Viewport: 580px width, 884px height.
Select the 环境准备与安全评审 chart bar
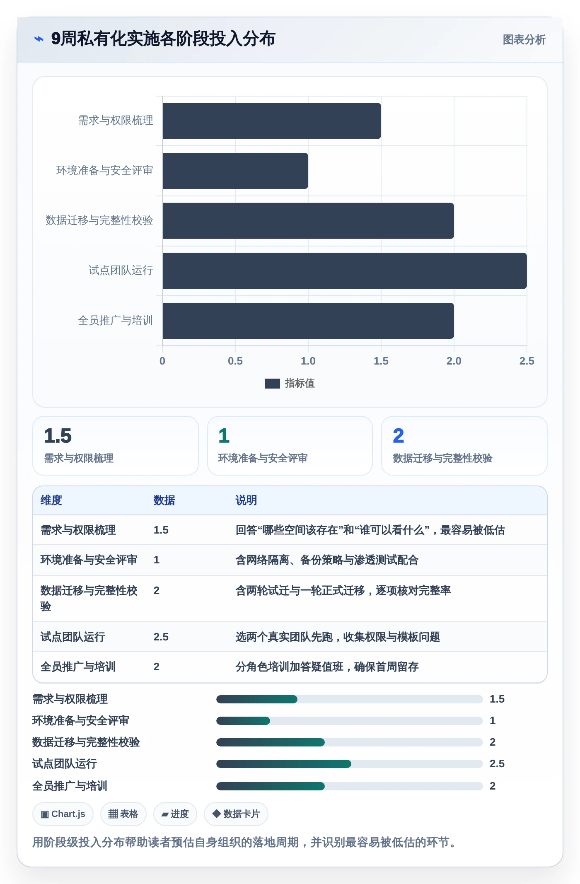coord(235,171)
